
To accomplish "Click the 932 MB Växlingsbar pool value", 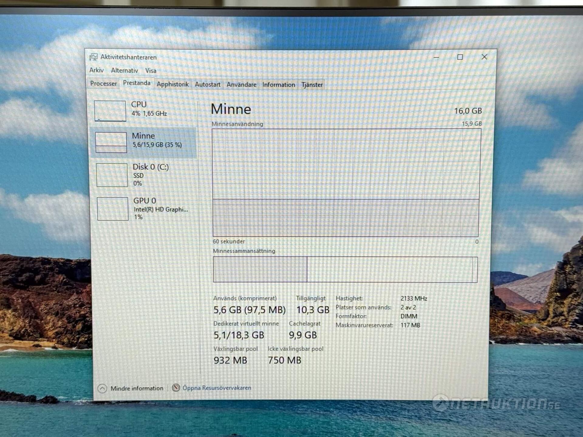I will [x=230, y=360].
